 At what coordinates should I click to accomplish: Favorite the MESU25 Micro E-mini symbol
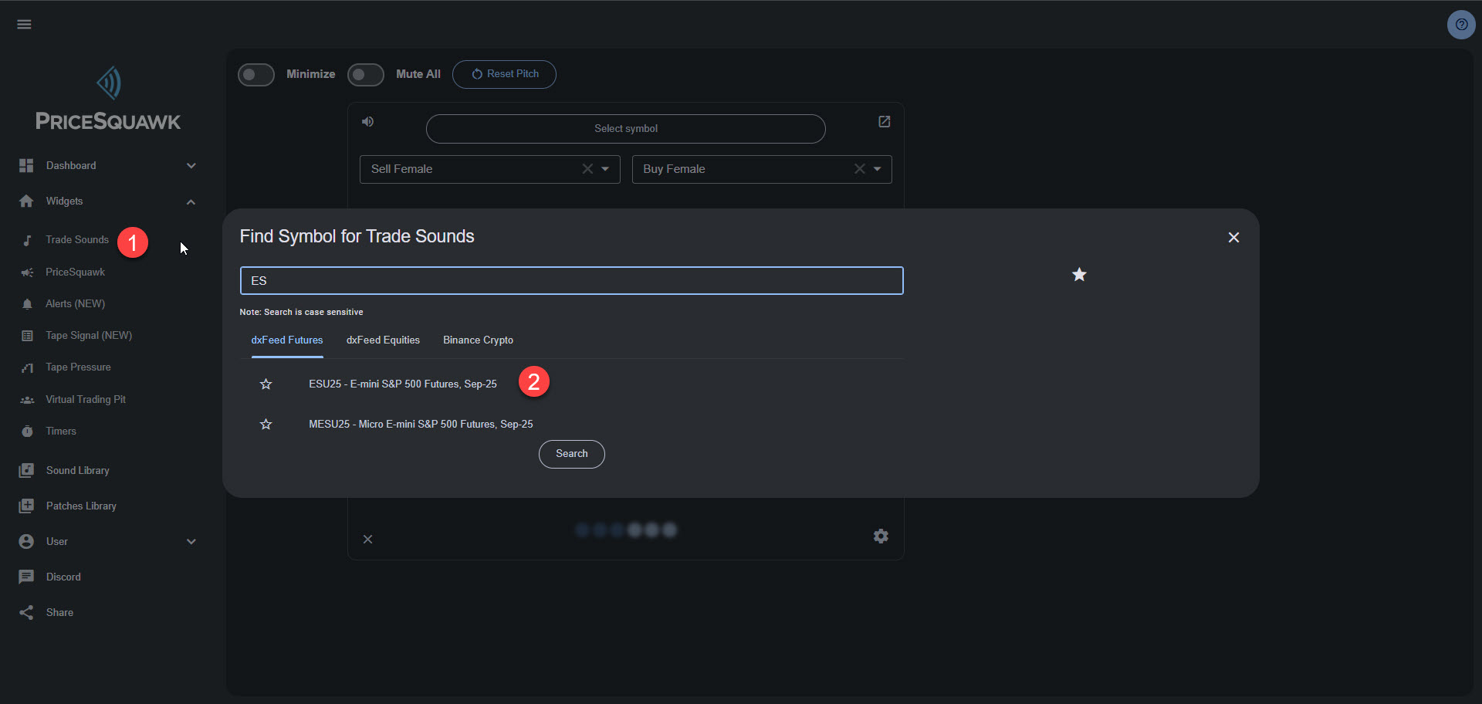click(x=266, y=424)
